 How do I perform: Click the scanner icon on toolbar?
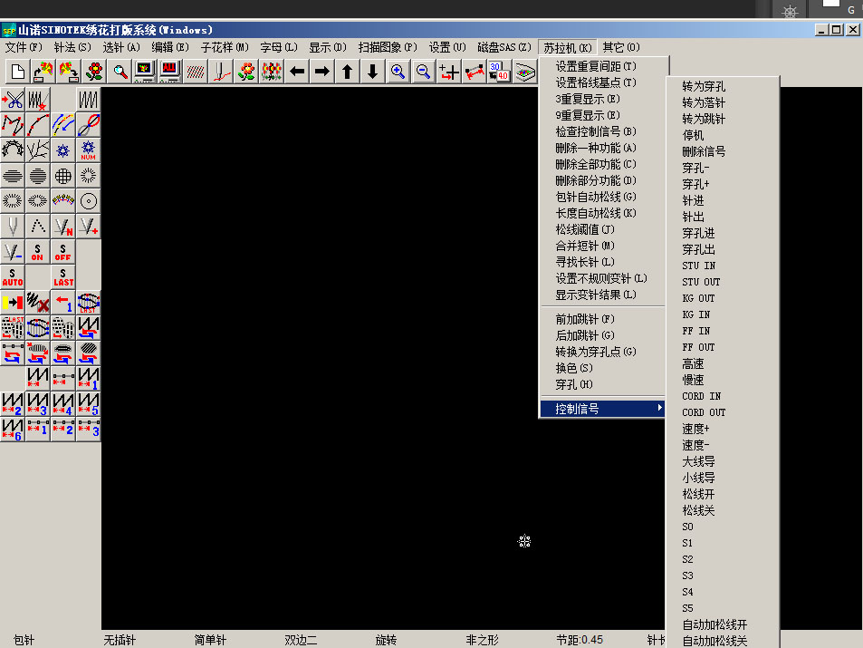click(525, 72)
